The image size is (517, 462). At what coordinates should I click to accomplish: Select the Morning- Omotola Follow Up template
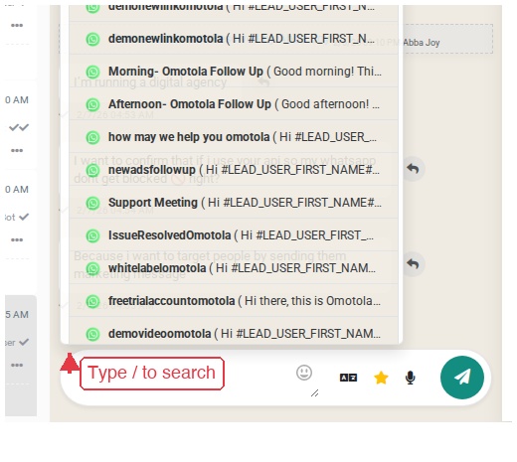[x=234, y=72]
